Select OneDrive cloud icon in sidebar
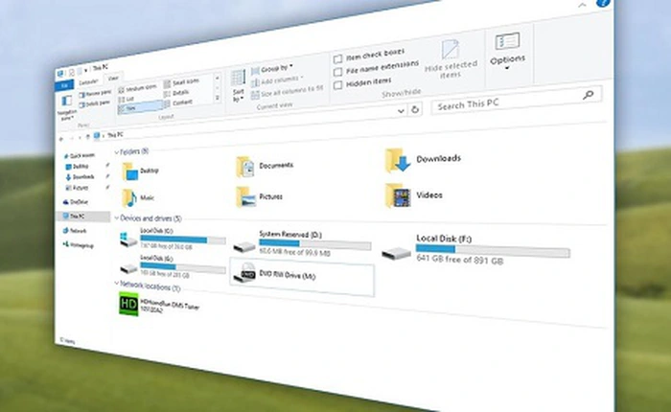 point(65,202)
